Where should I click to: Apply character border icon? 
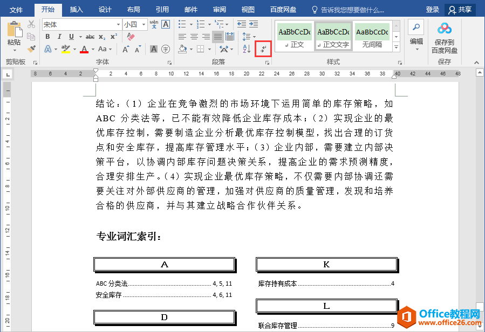pos(166,24)
